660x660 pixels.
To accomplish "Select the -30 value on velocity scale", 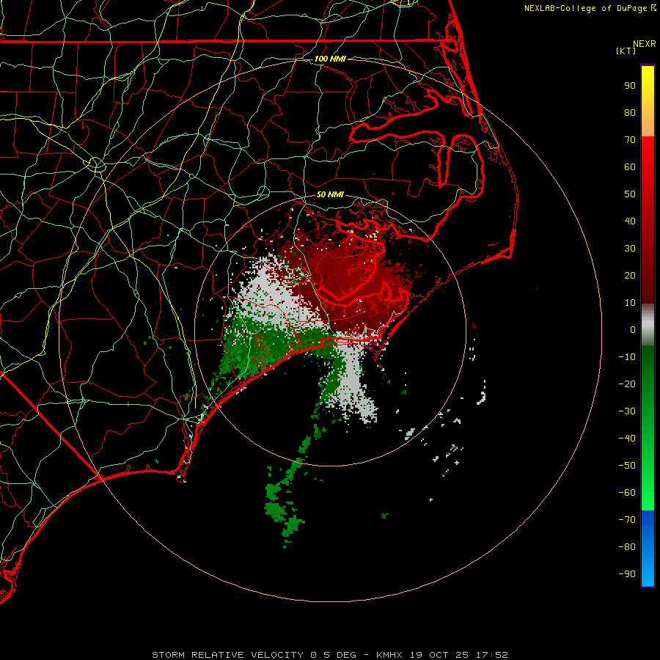I will (x=627, y=411).
